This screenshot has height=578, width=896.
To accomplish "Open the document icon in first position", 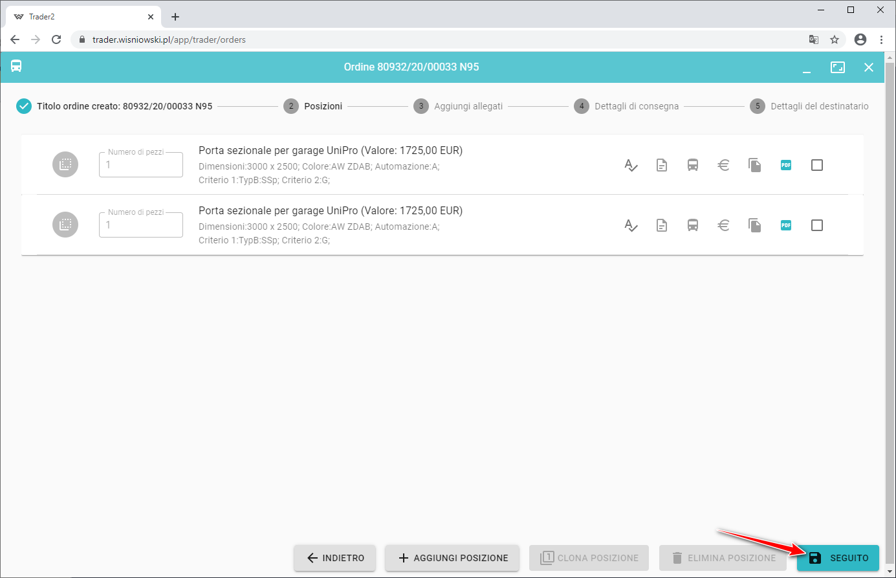I will click(662, 165).
